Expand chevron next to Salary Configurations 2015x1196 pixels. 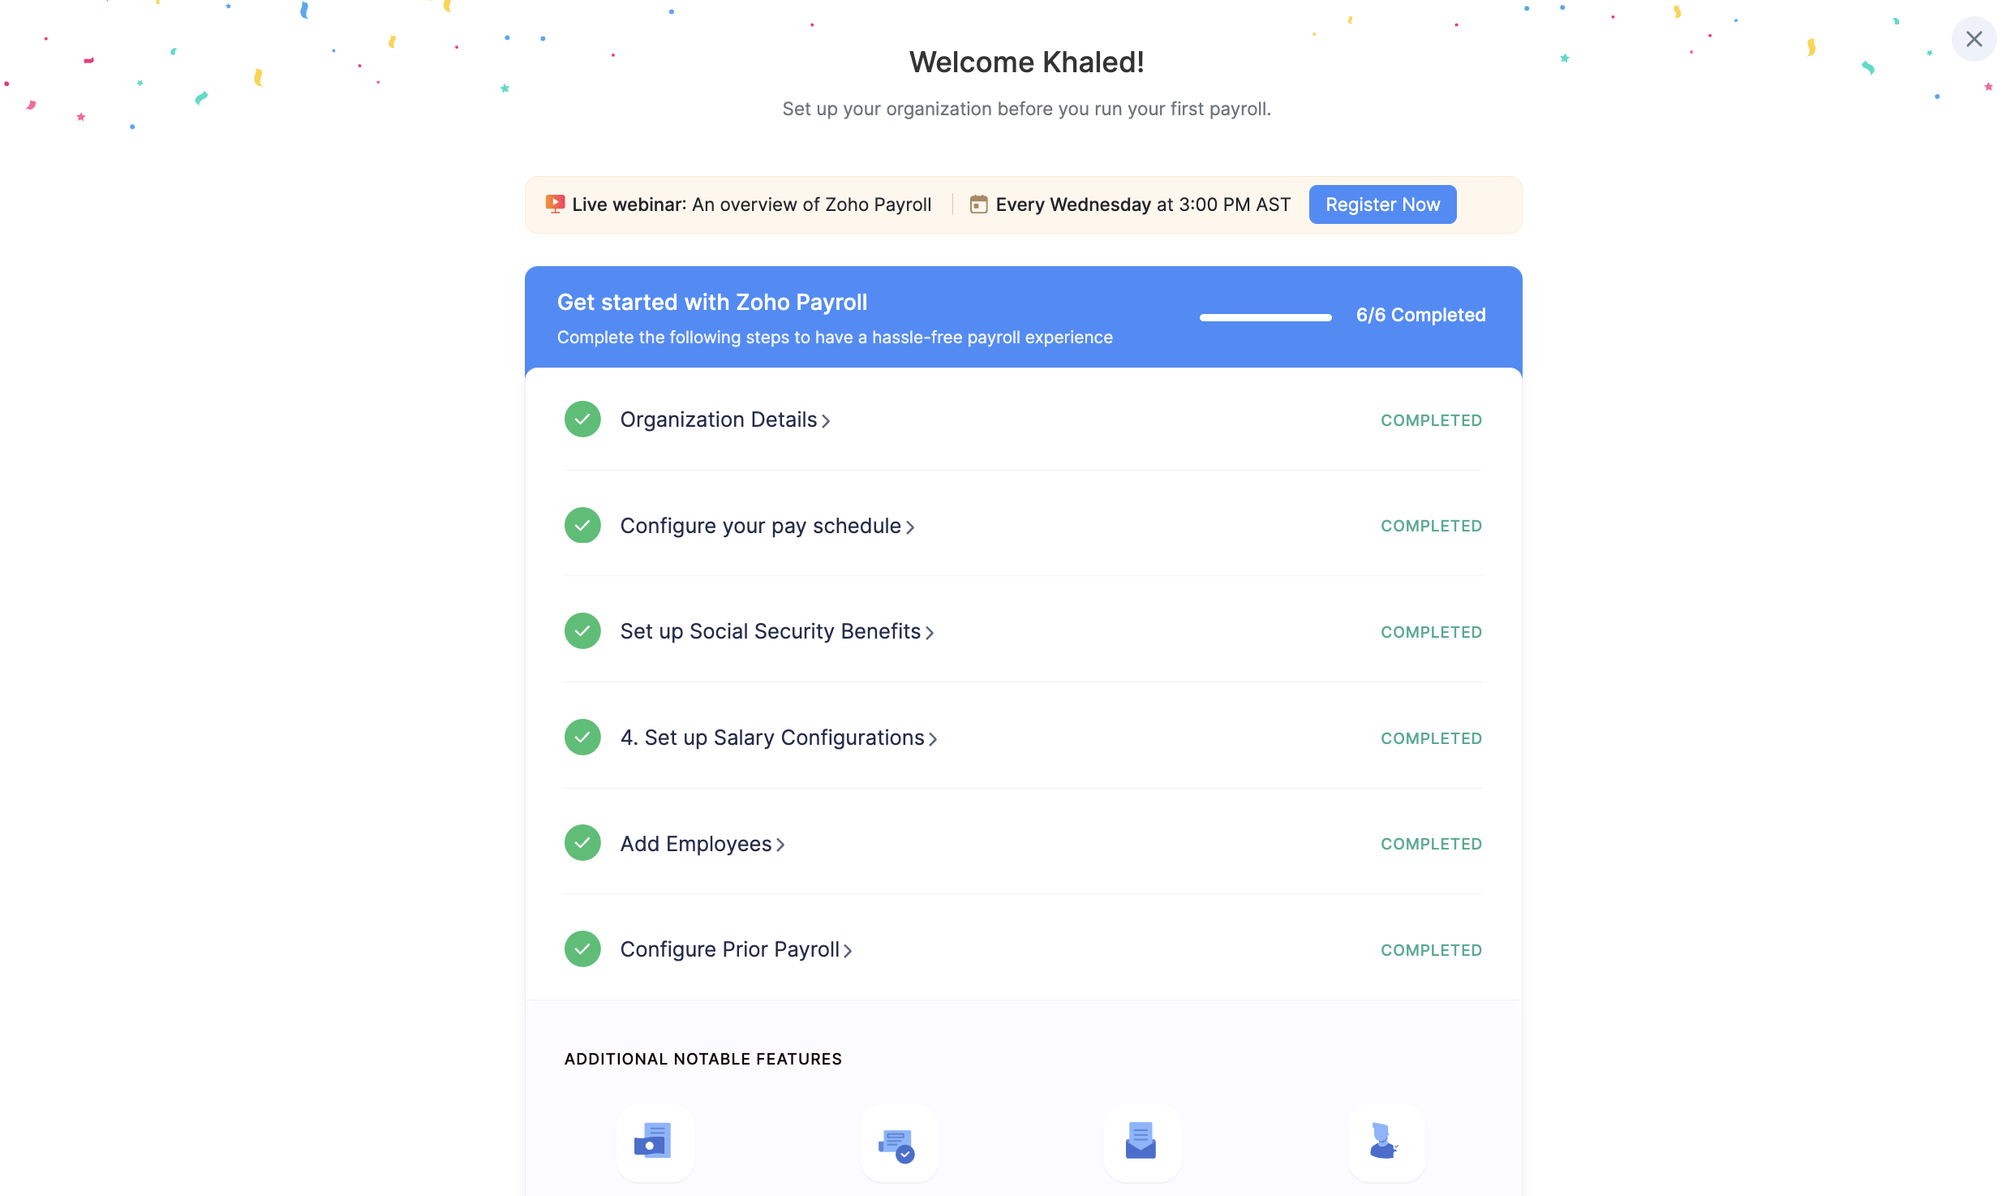click(933, 739)
